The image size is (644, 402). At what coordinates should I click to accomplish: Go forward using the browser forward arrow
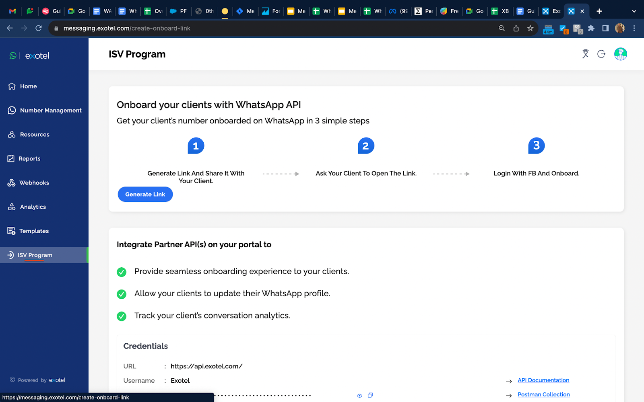24,28
